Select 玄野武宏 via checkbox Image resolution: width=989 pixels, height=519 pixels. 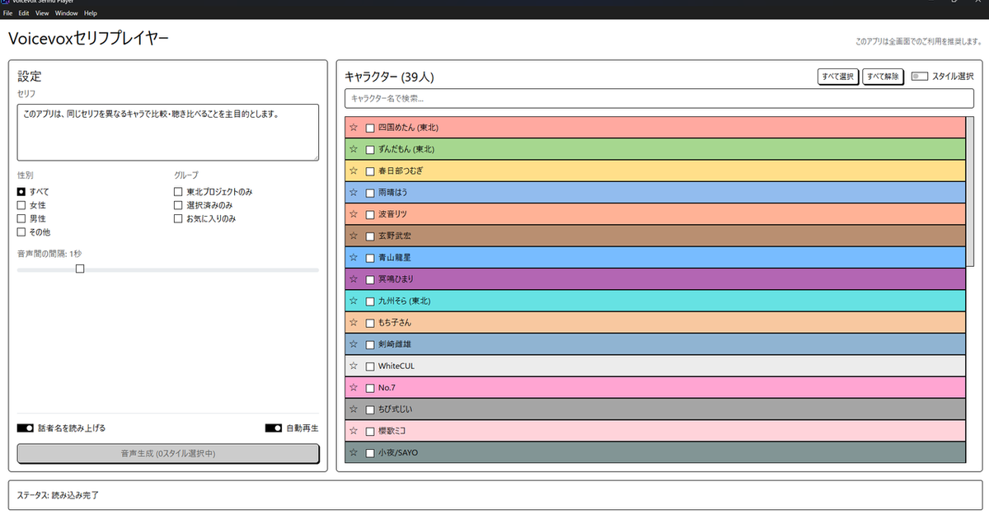point(370,236)
